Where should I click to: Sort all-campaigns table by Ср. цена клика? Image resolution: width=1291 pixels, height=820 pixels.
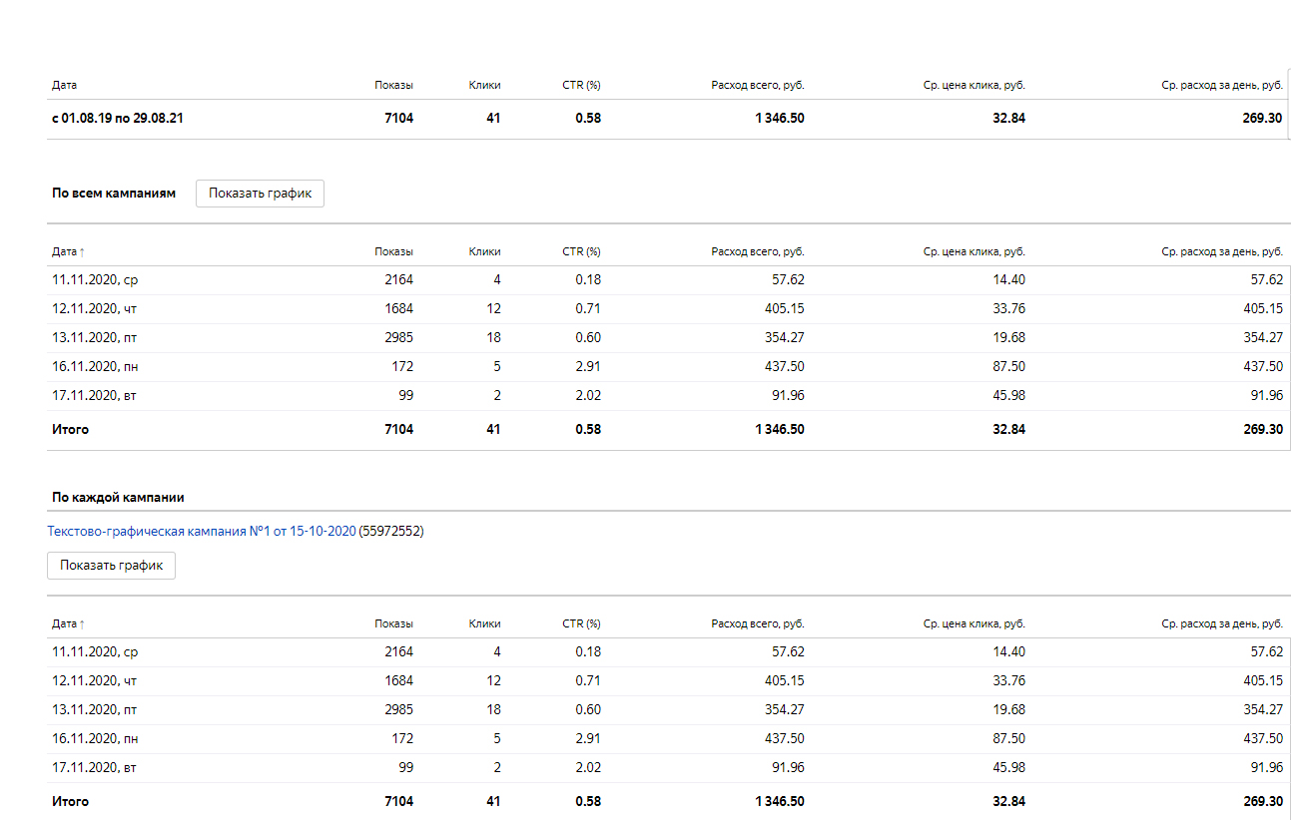[x=973, y=252]
